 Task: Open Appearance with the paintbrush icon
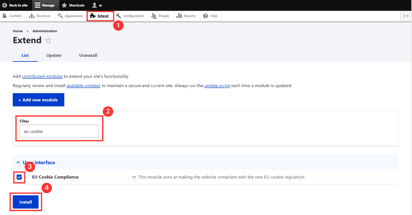click(61, 15)
